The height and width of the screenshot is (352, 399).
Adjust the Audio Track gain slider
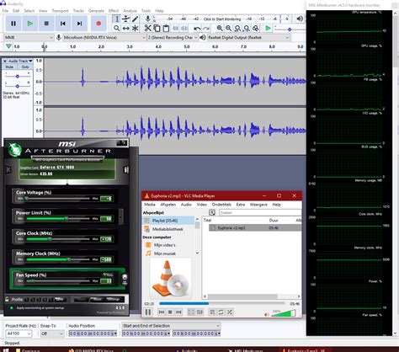[18, 77]
